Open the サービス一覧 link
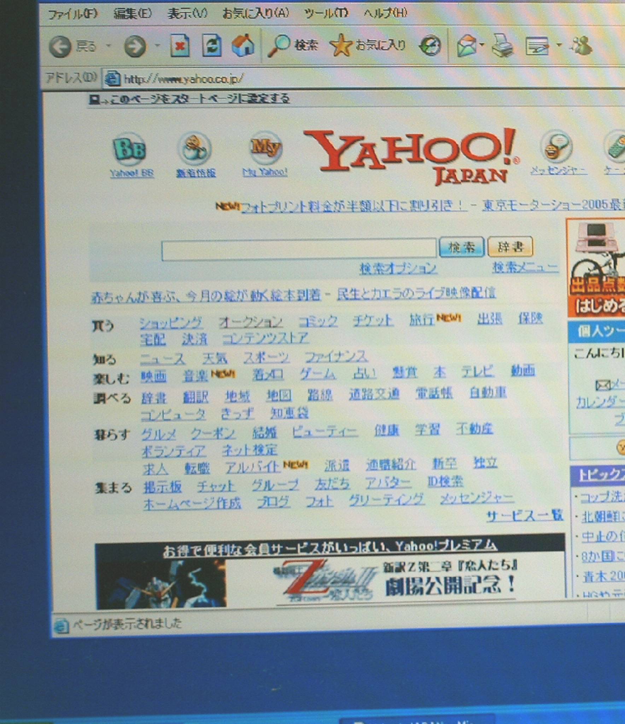 [525, 516]
